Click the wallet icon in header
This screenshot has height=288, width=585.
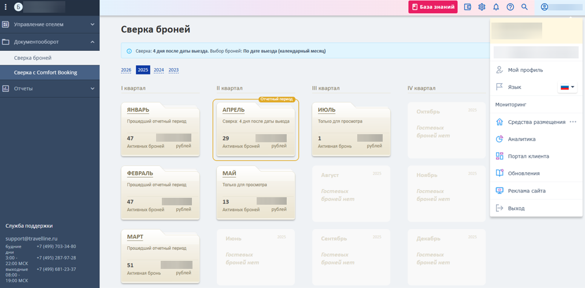pyautogui.click(x=468, y=7)
